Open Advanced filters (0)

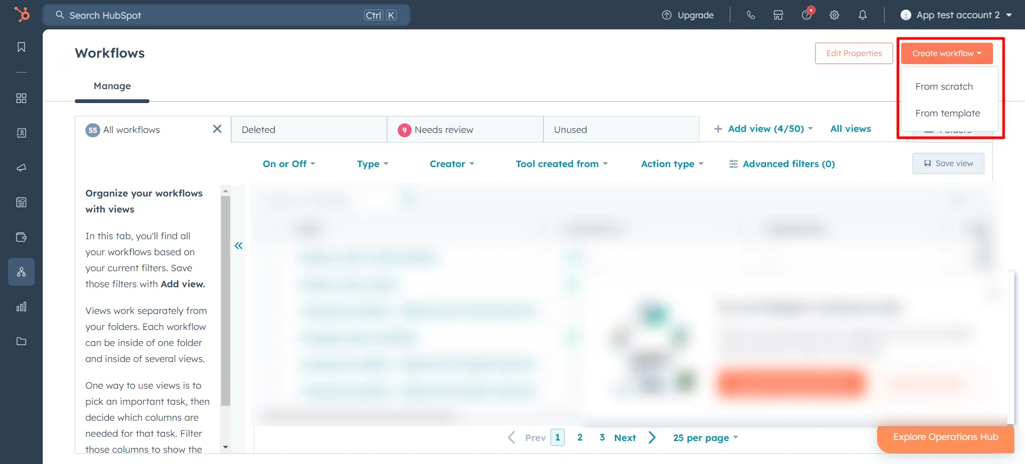(x=782, y=164)
